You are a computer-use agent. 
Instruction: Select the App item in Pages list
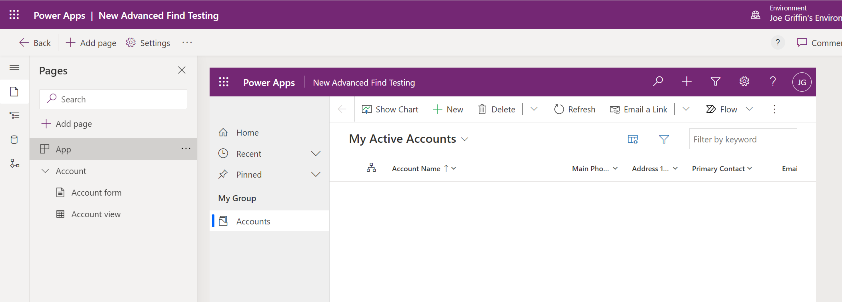coord(113,149)
